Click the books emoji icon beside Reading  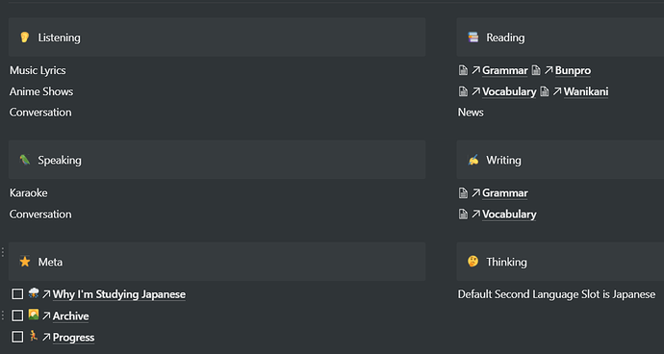coord(473,38)
